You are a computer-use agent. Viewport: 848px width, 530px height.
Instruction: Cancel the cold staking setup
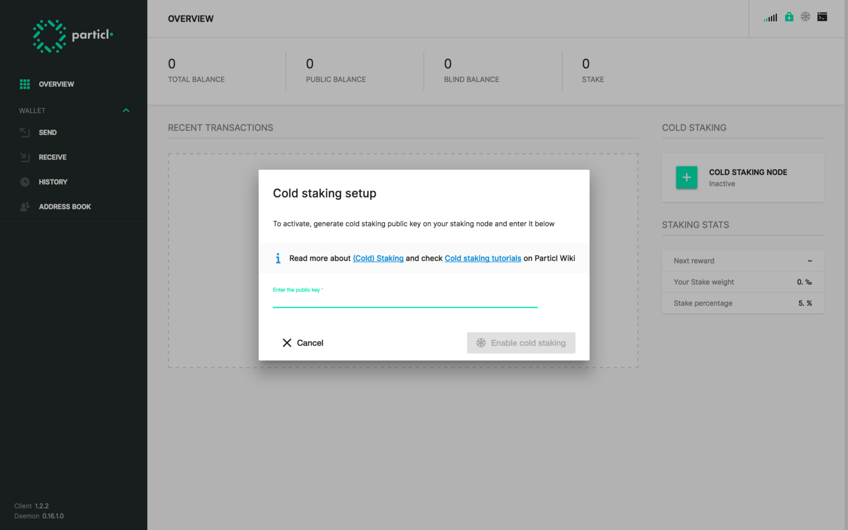(303, 343)
